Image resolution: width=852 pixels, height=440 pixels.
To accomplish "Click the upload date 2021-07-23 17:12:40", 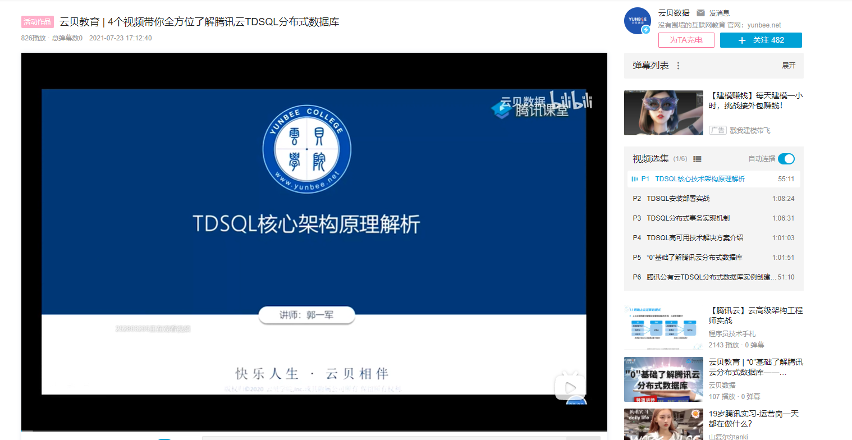I will click(120, 38).
